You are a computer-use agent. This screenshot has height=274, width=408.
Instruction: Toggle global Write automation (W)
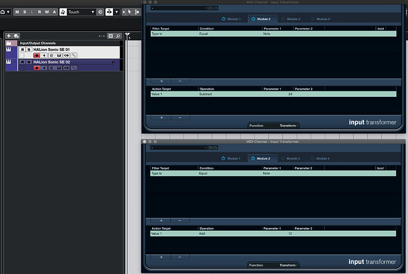point(47,12)
